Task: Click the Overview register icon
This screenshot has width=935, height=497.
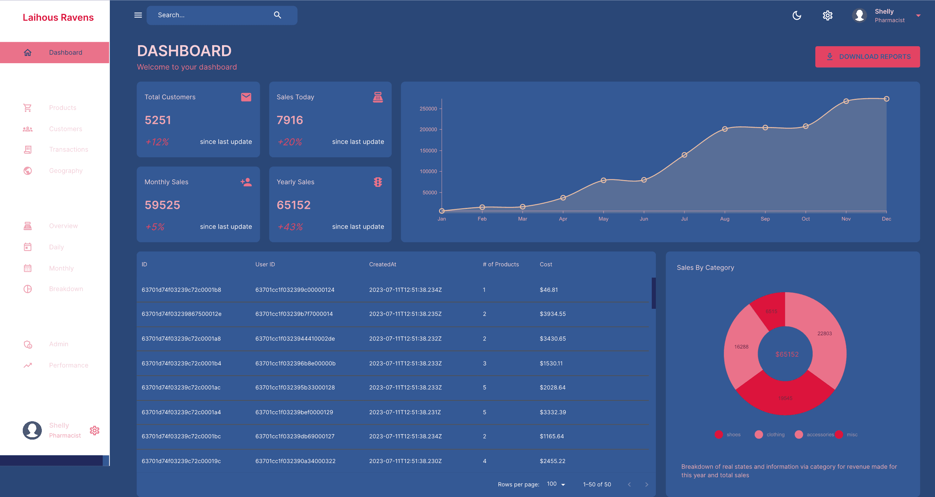Action: pos(28,226)
